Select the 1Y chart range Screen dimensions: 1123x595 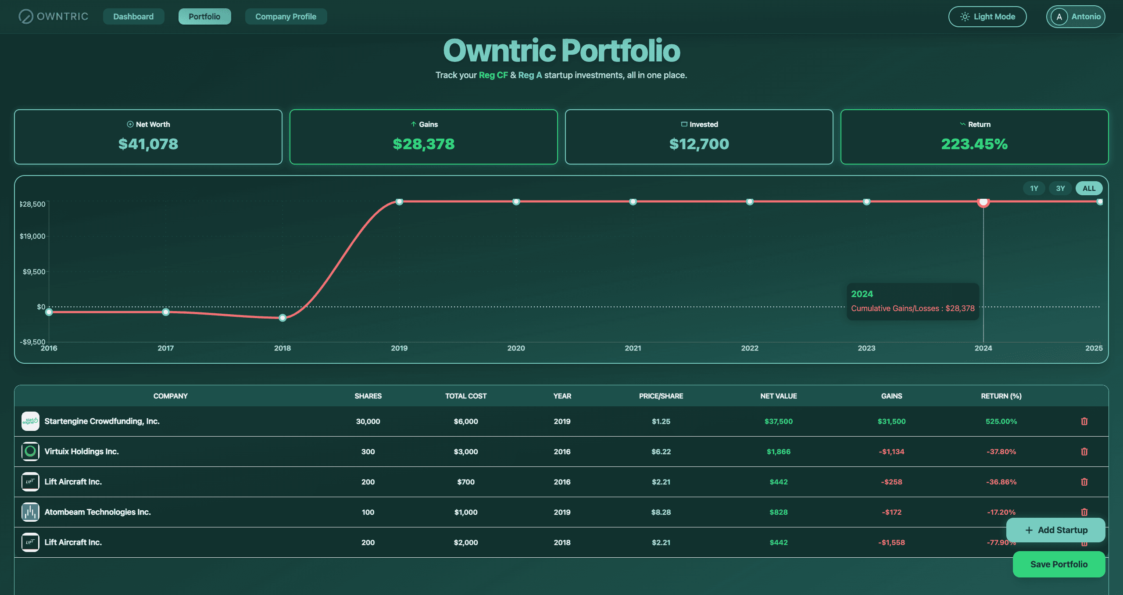(1034, 188)
